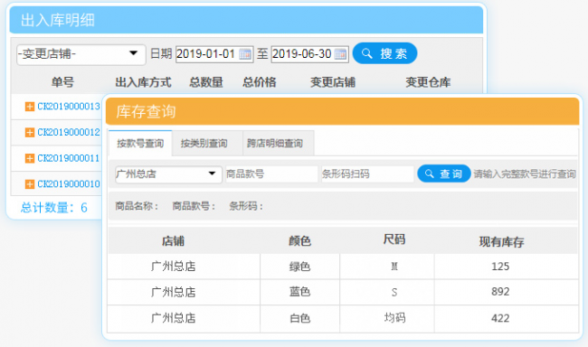The height and width of the screenshot is (347, 588).
Task: Click the 尺码 column header
Action: pos(394,239)
